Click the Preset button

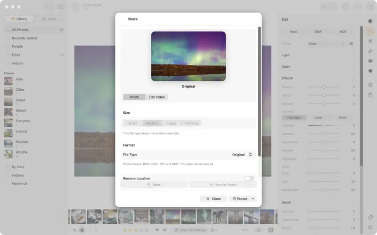(240, 199)
